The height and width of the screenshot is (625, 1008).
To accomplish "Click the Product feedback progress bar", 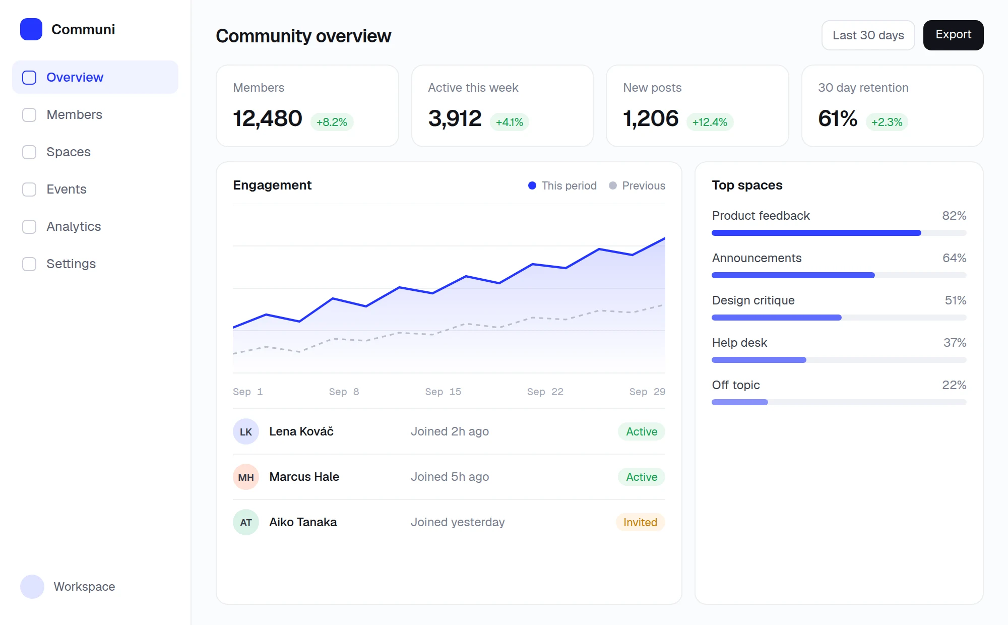I will coord(839,233).
